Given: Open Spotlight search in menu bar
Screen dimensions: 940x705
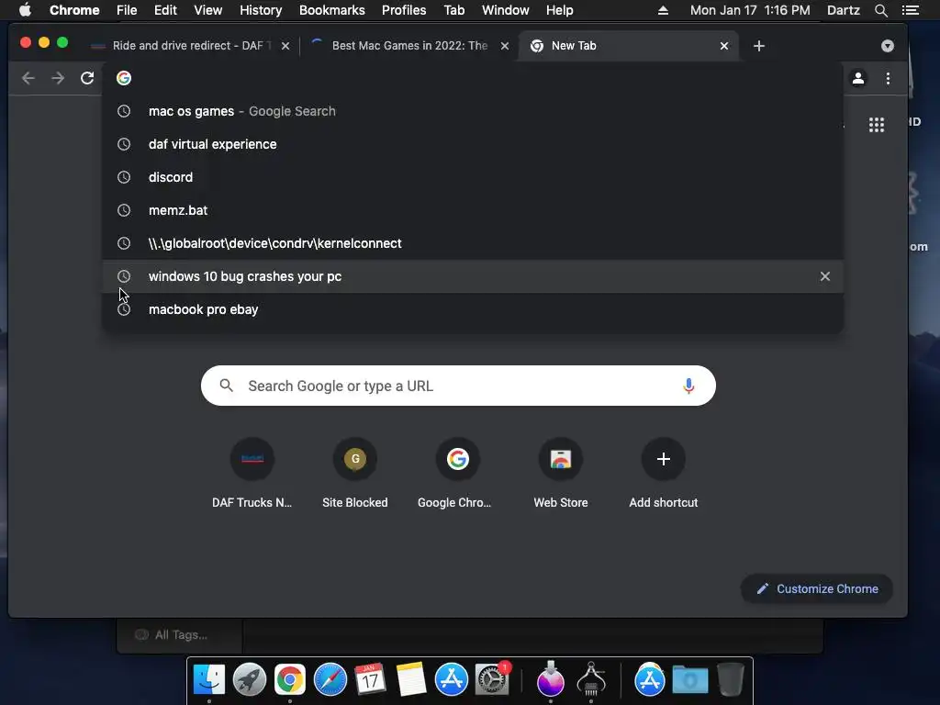Looking at the screenshot, I should tap(881, 10).
